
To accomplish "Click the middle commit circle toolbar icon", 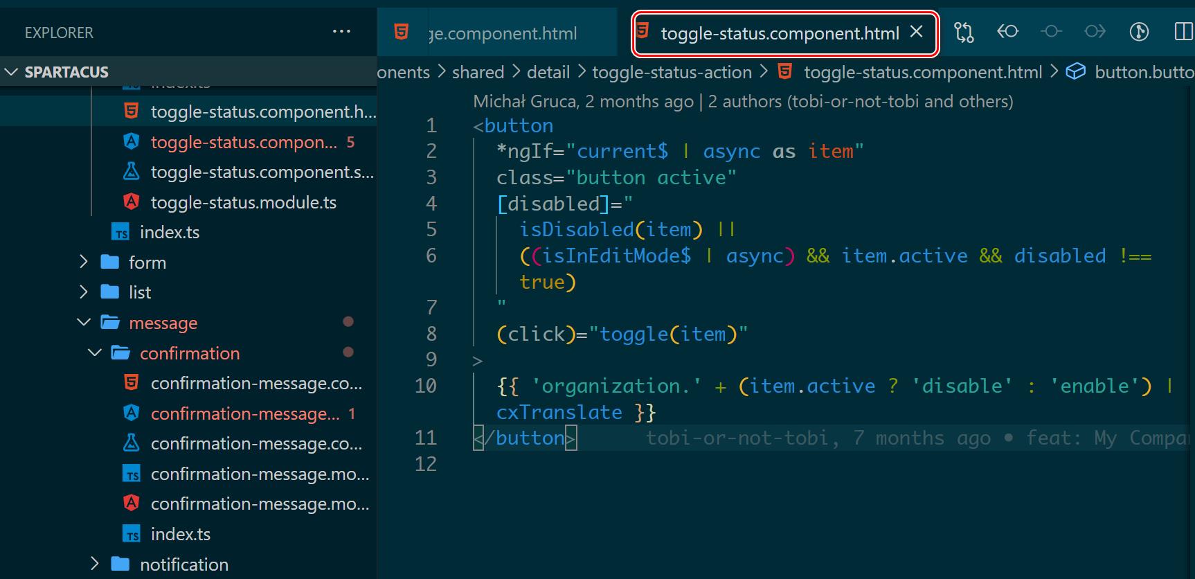I will tap(1051, 32).
